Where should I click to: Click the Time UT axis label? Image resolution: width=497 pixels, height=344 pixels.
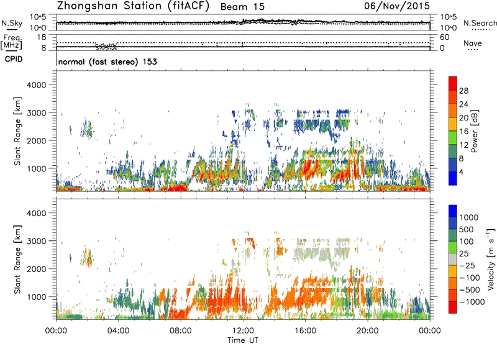point(243,340)
